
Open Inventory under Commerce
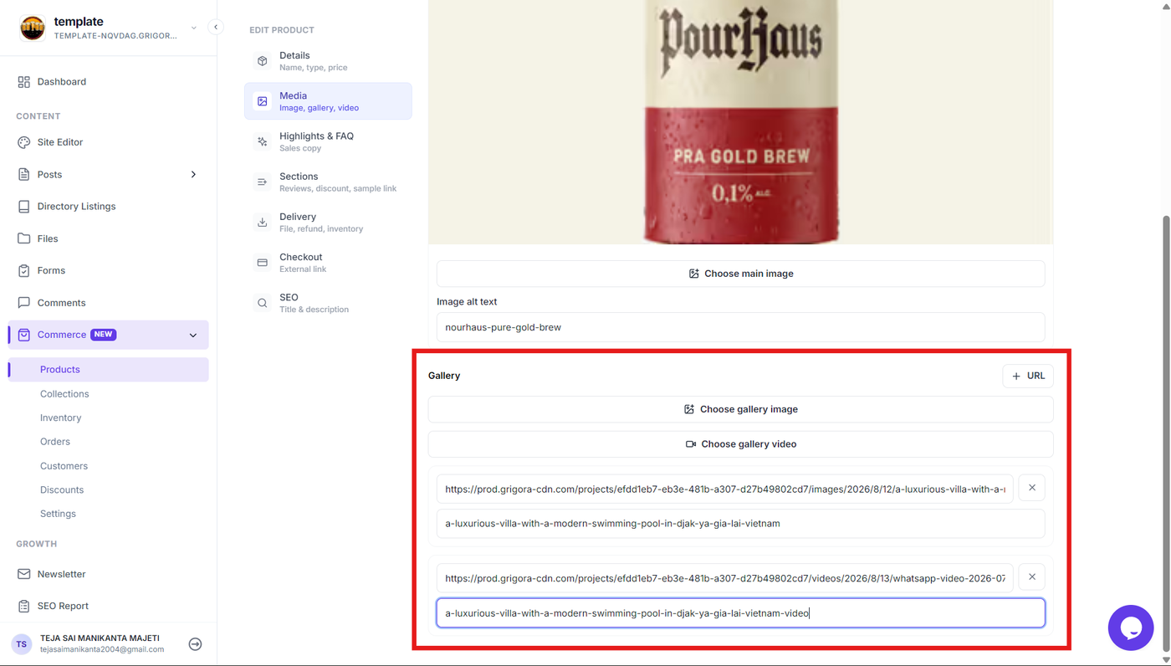tap(61, 418)
